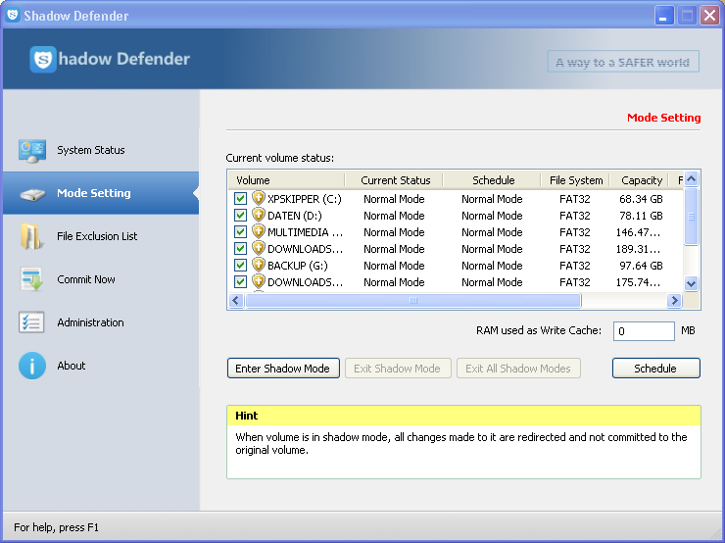The width and height of the screenshot is (725, 543).
Task: Click the shield icon for BACKUP (G:)
Action: (x=259, y=265)
